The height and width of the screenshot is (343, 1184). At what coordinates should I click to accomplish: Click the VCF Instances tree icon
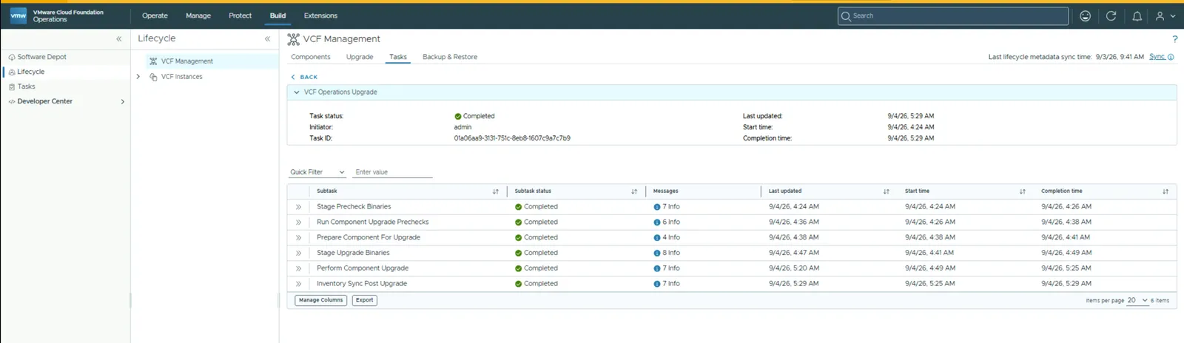(153, 77)
